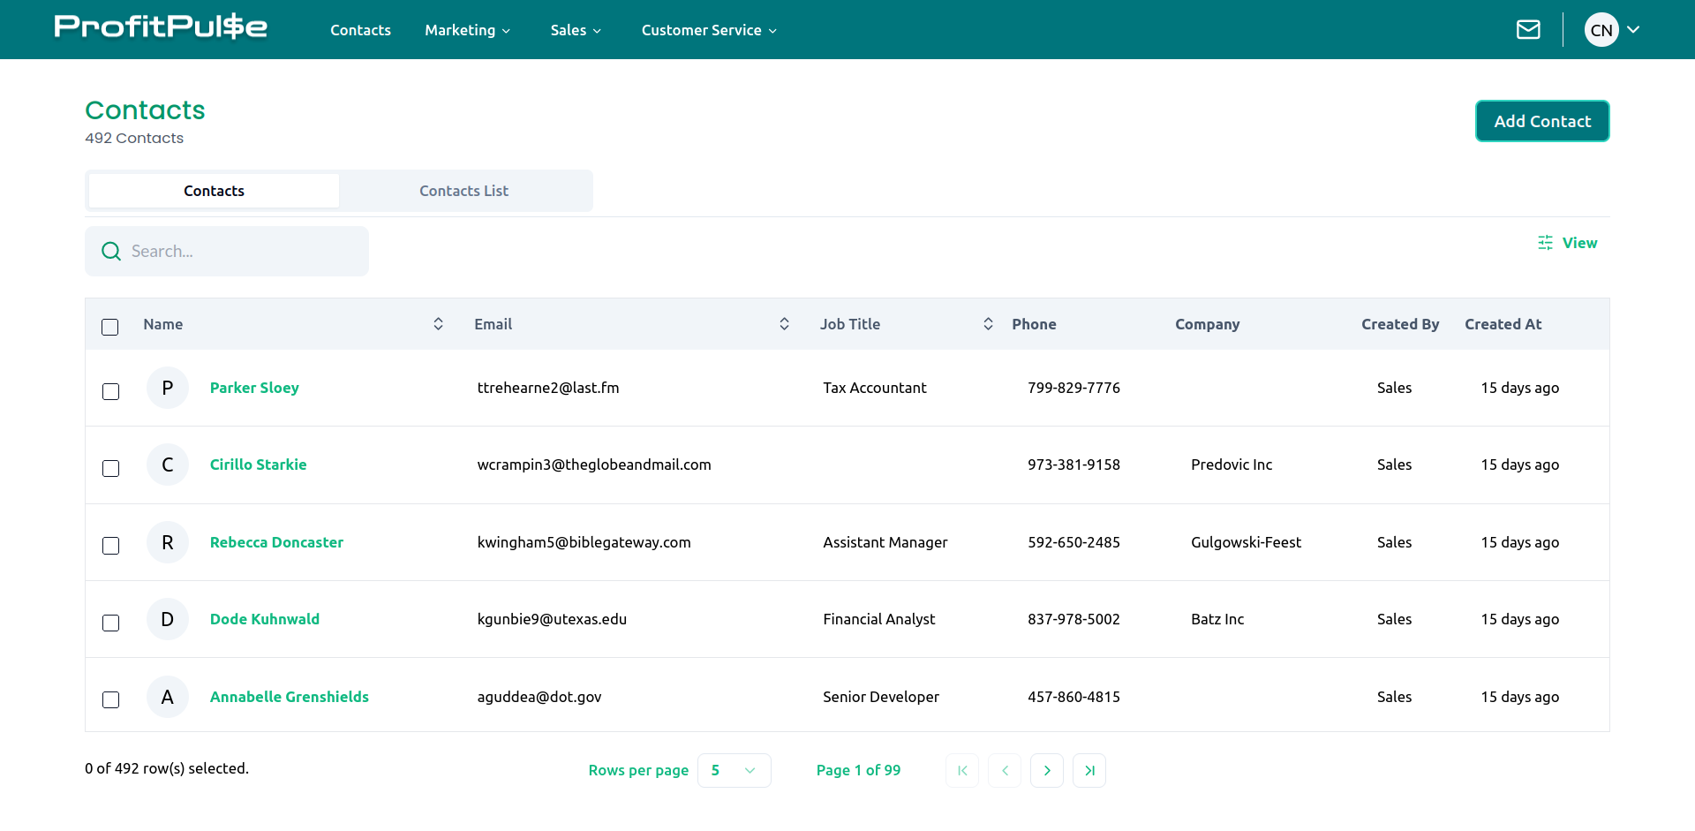The image size is (1695, 831).
Task: Click Annabelle Grenshields' A avatar
Action: click(x=168, y=697)
